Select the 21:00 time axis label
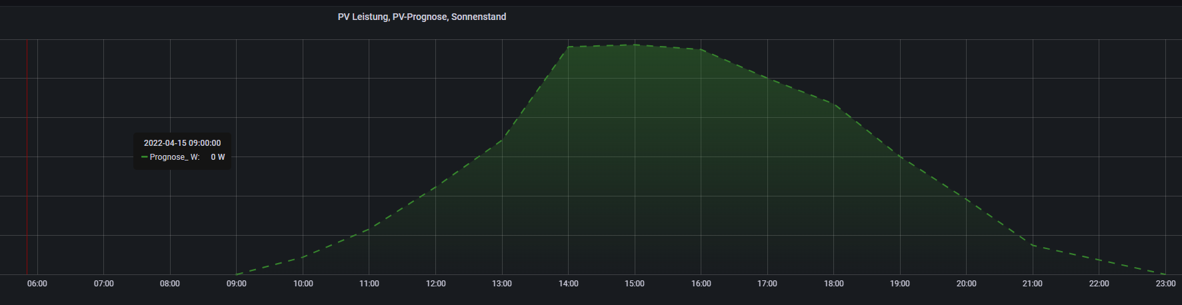Image resolution: width=1182 pixels, height=305 pixels. point(1032,284)
